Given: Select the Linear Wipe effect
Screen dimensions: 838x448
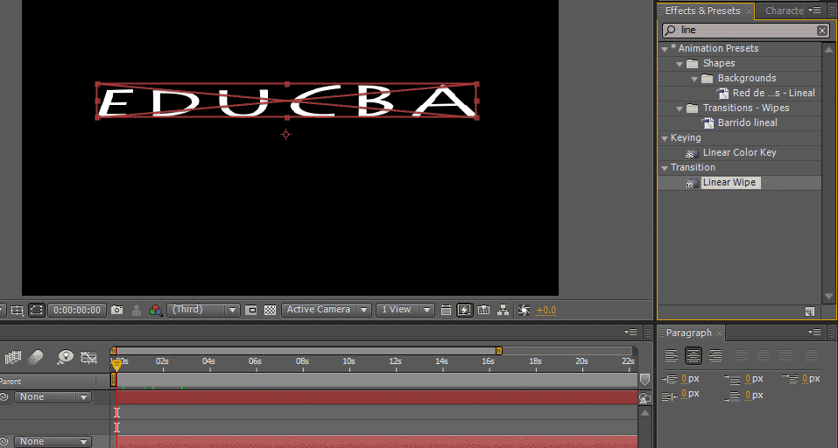Looking at the screenshot, I should [x=729, y=183].
